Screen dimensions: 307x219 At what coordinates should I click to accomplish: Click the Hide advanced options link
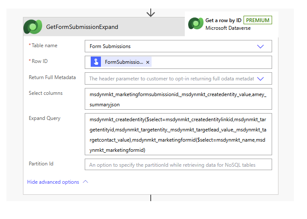53,182
